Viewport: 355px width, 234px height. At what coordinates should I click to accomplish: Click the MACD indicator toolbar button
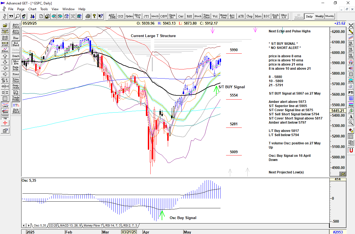point(155,16)
